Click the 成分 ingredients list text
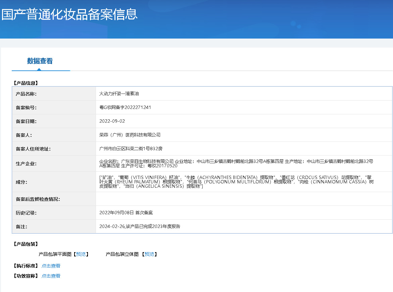This screenshot has width=393, height=292. coord(236,182)
